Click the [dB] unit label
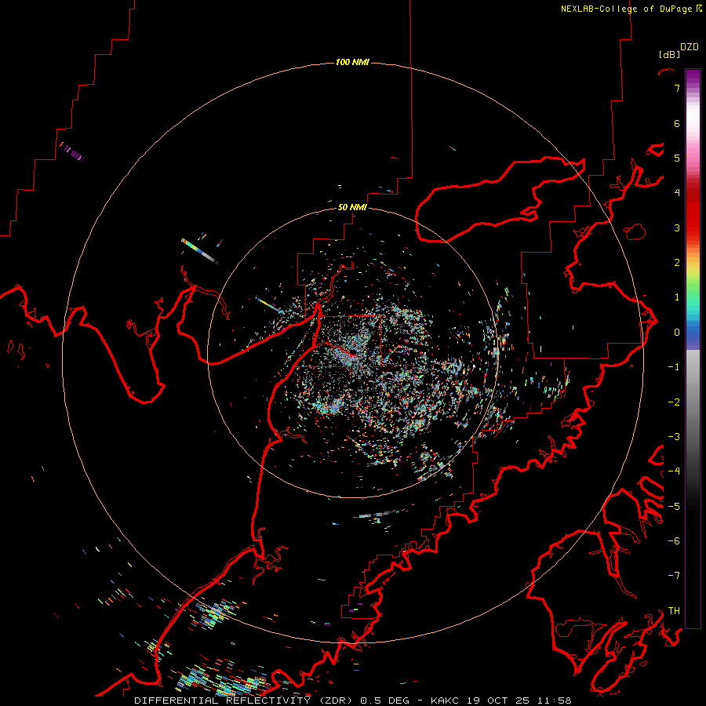 tap(669, 54)
